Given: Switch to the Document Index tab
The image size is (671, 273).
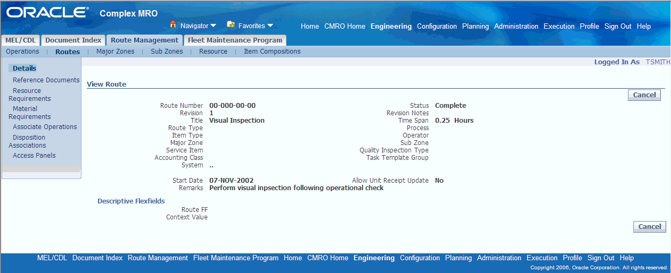Looking at the screenshot, I should [x=73, y=40].
